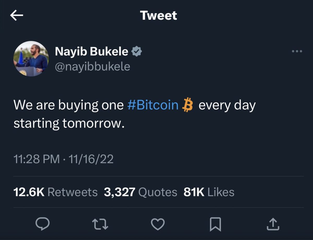Like the tweet with the heart icon

pyautogui.click(x=158, y=224)
